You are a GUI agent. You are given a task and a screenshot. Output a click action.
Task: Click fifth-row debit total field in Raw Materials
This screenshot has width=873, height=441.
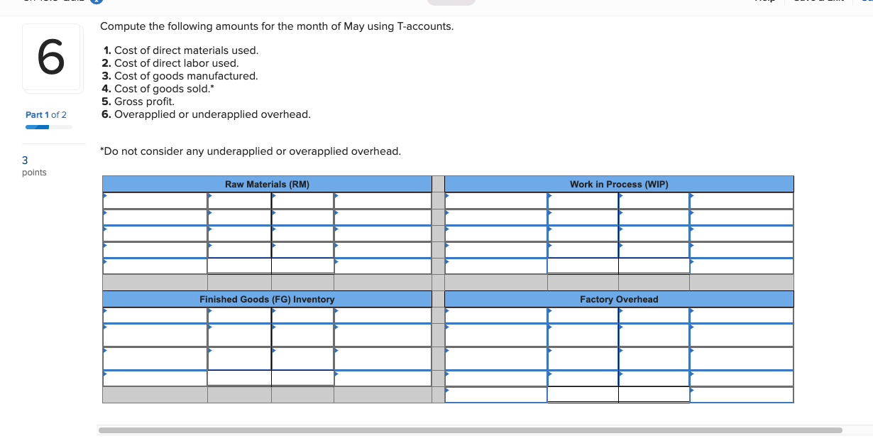tap(239, 266)
